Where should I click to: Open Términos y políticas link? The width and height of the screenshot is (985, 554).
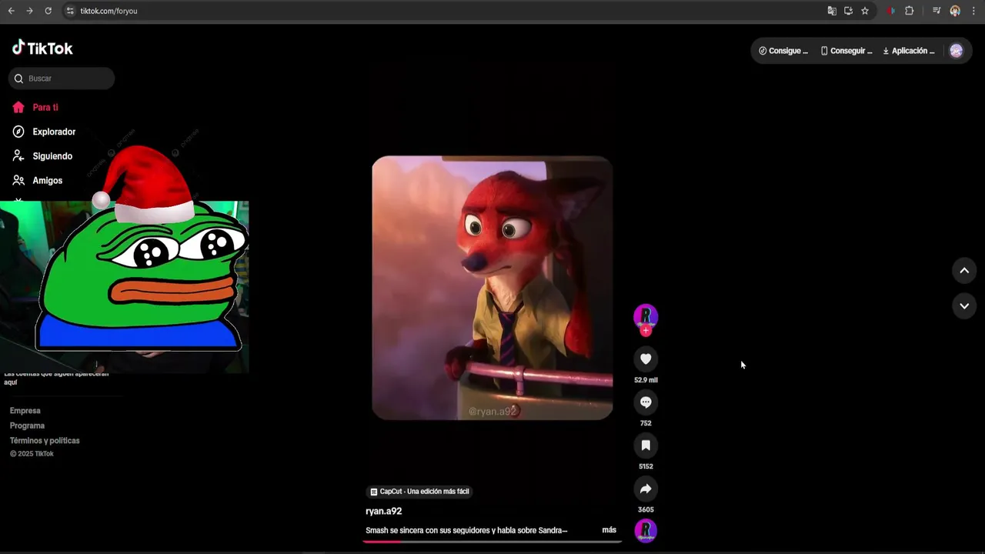(x=45, y=441)
